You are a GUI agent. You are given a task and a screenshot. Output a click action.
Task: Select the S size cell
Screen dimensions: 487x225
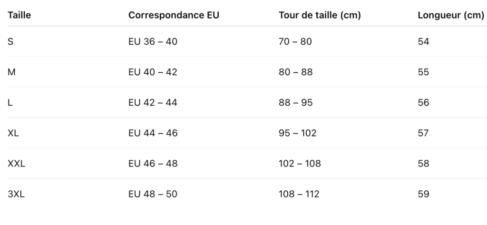[x=10, y=41]
